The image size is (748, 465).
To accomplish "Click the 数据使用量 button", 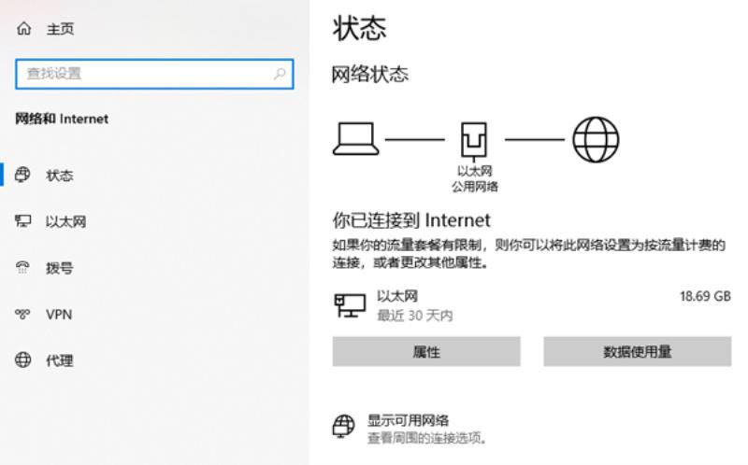I will [638, 352].
